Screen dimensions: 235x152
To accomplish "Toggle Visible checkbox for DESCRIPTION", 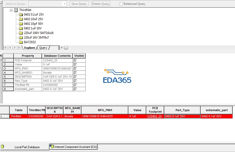I will tap(75, 77).
